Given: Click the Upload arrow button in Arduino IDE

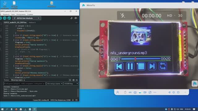Looking at the screenshot, I should [x=5, y=18].
